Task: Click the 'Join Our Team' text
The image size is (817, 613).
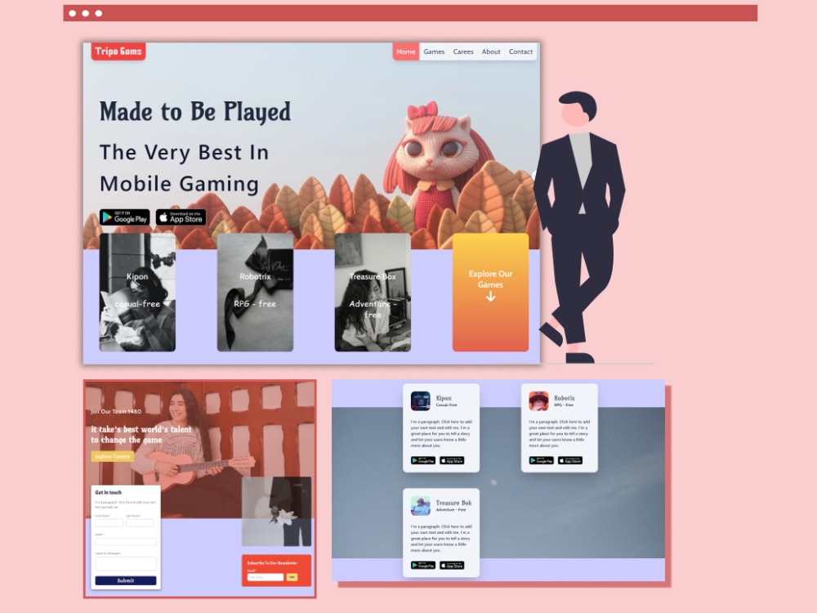Action: pos(116,411)
